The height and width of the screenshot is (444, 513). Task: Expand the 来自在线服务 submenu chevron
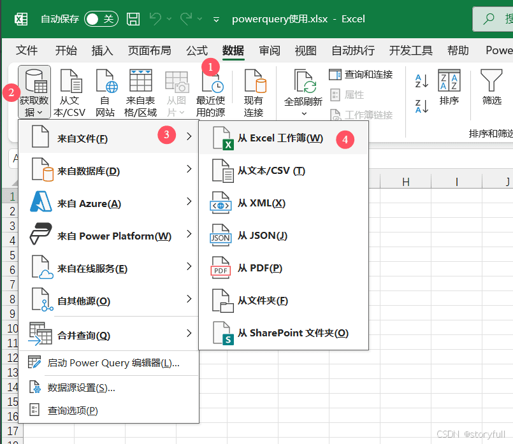point(189,266)
